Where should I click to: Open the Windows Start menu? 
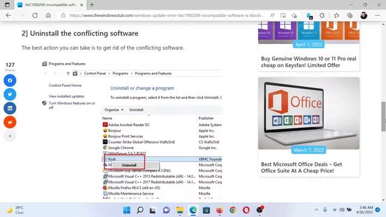tap(127, 210)
